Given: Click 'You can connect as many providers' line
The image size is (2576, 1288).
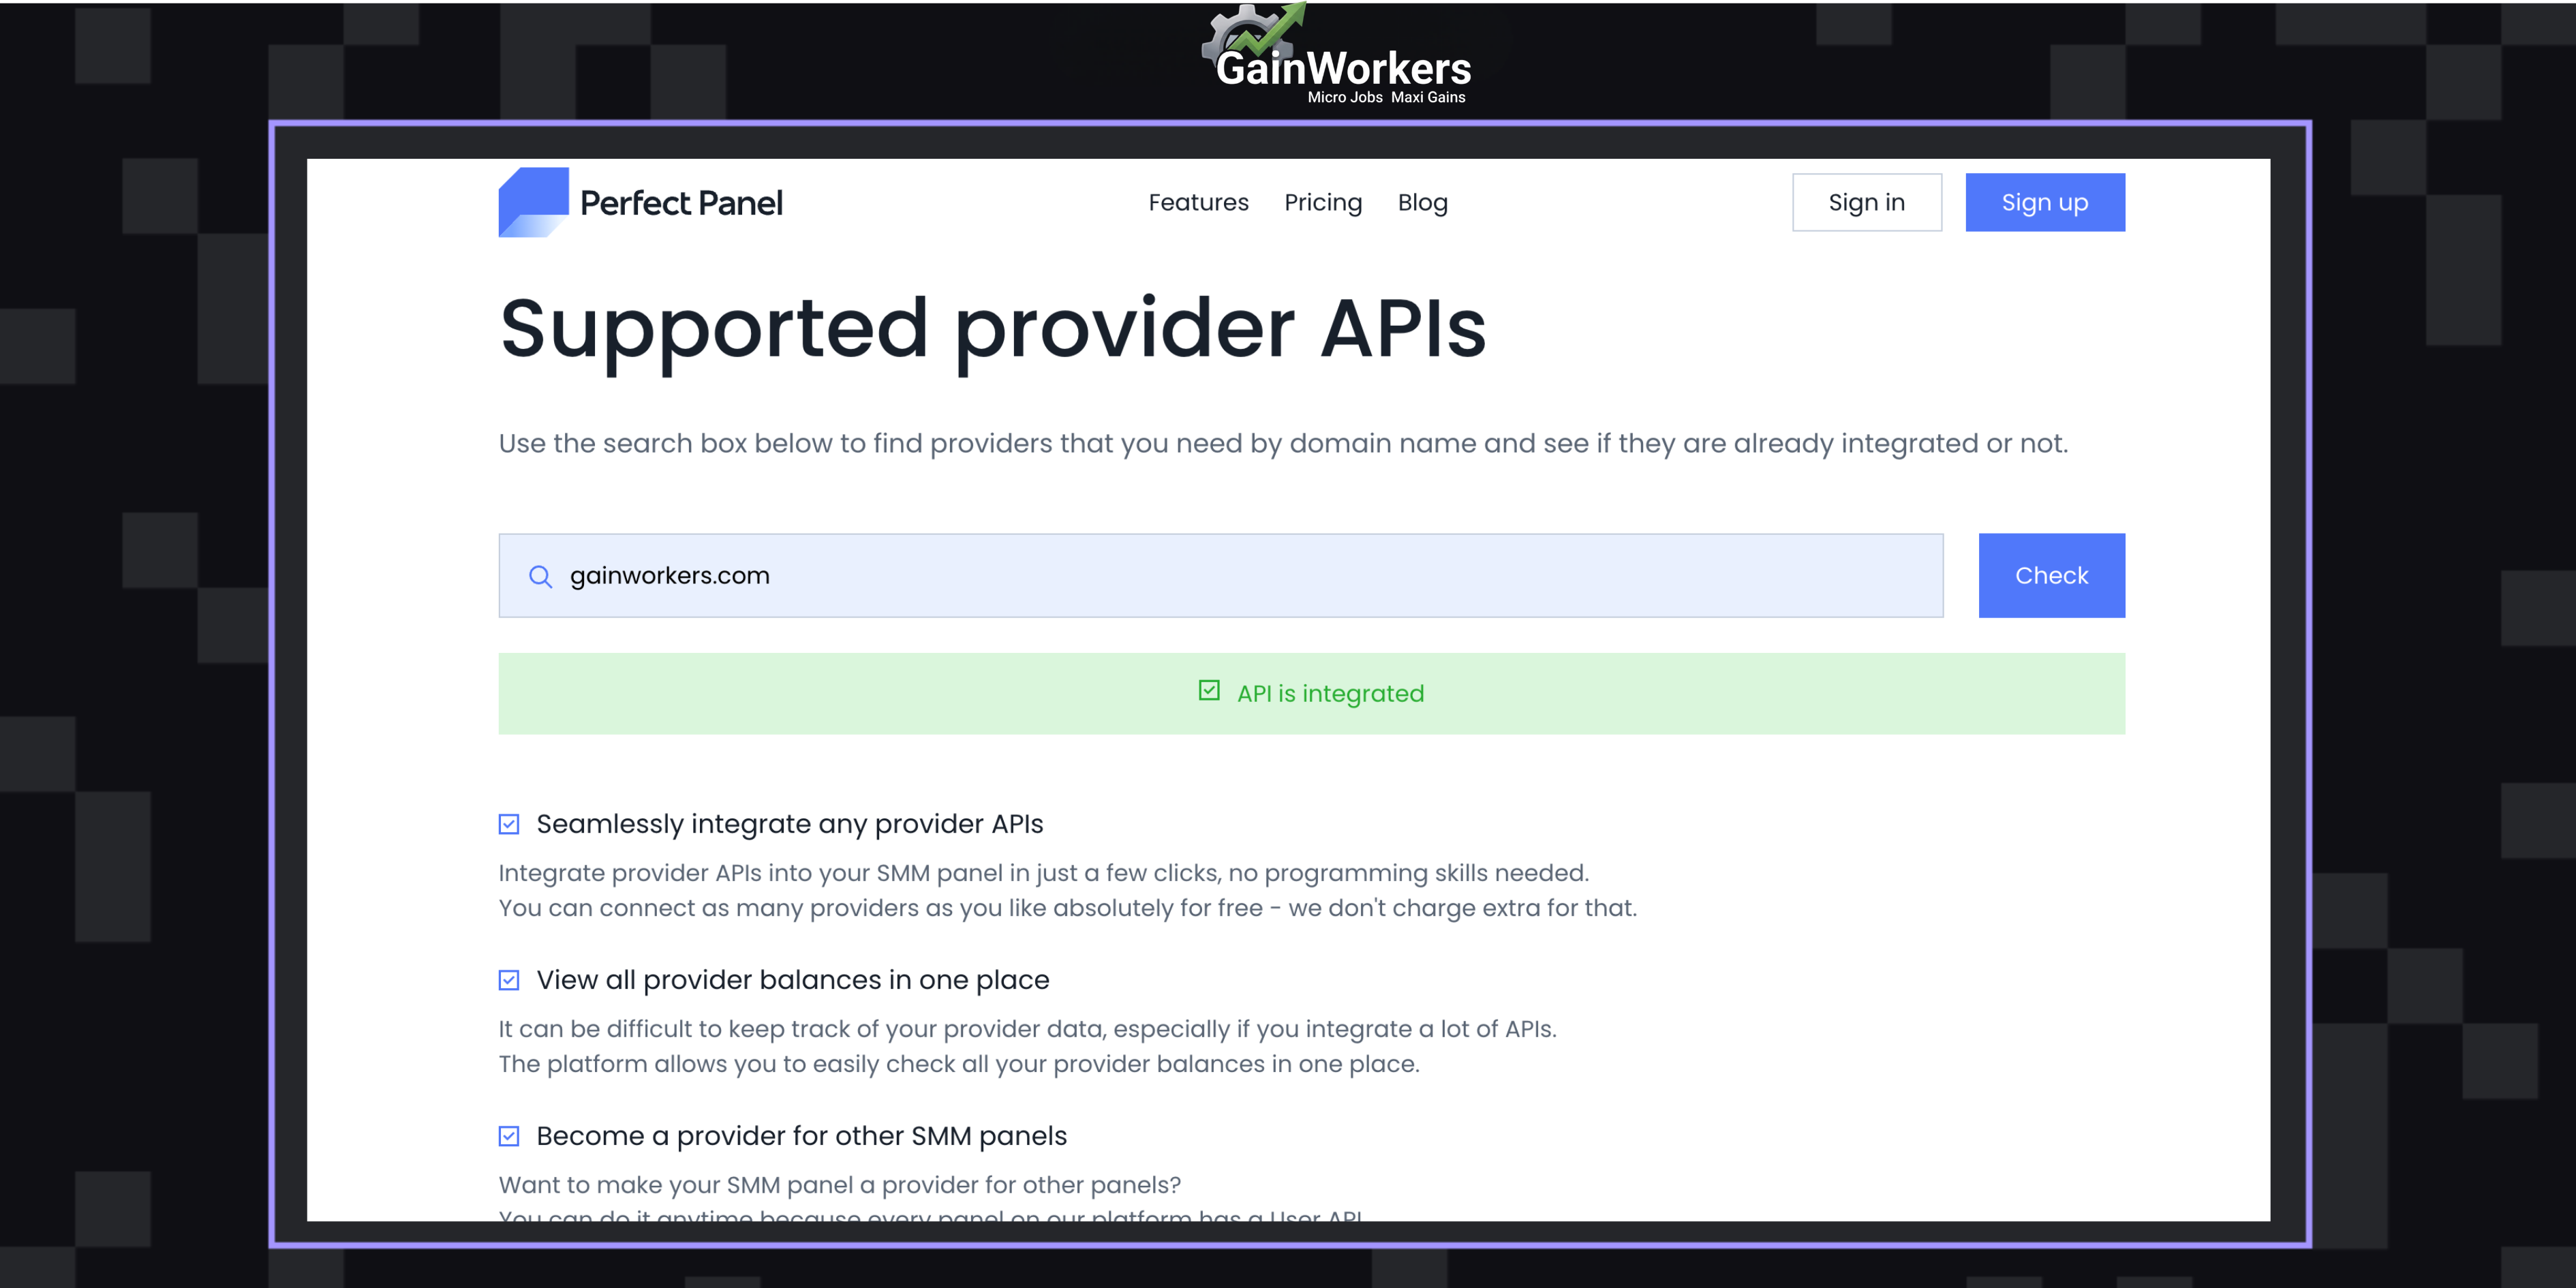Looking at the screenshot, I should tap(1067, 908).
